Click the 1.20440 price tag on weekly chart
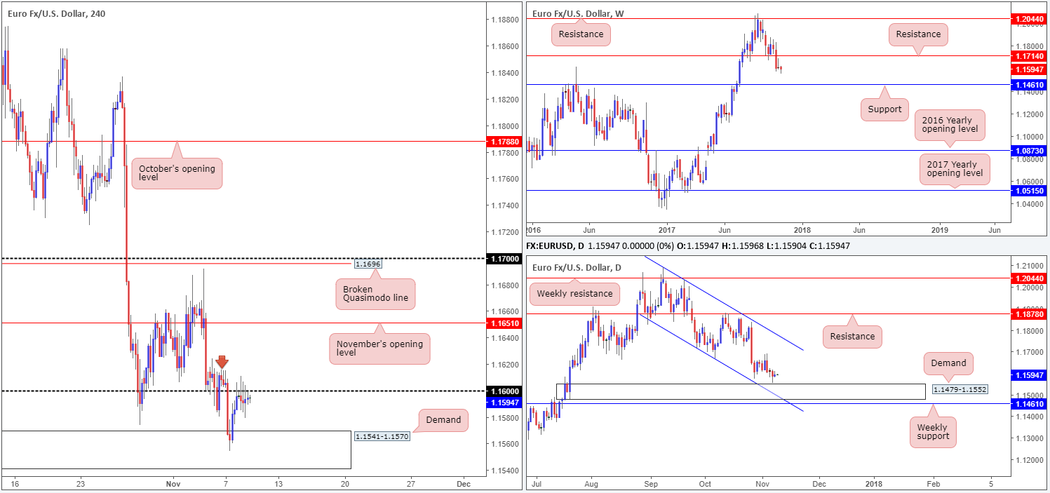This screenshot has height=493, width=1050. 1028,19
